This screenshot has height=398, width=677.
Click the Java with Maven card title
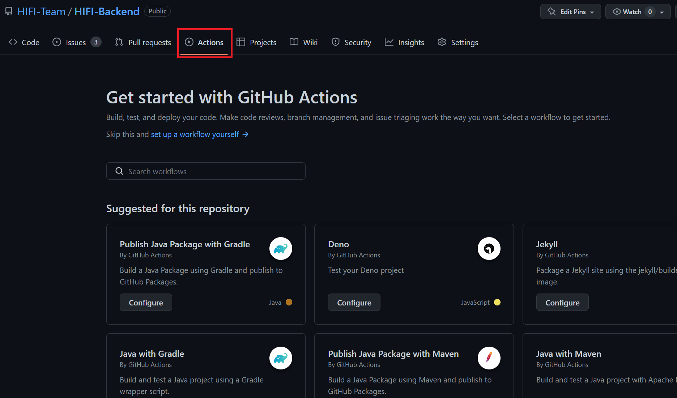[569, 354]
